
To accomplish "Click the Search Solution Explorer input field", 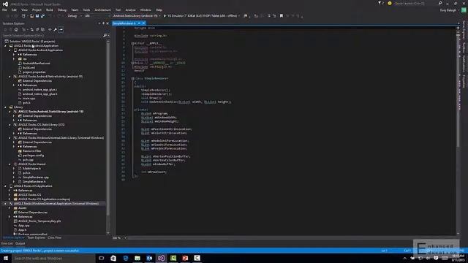I will [x=52, y=36].
